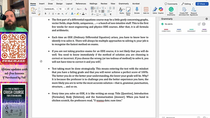This screenshot has width=210, height=118.
Task: Click the Copy icon below Cut
Action: pyautogui.click(x=39, y=12)
